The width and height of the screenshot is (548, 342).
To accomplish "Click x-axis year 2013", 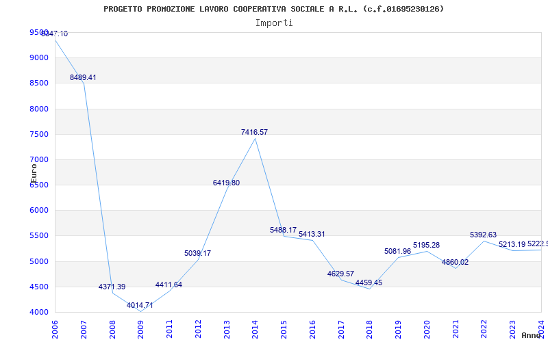I will (x=227, y=330).
